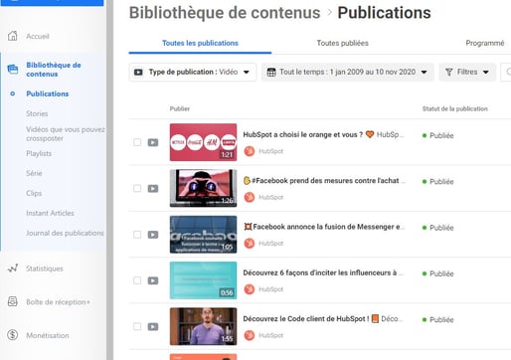Click the Monétisation dollar icon
Image resolution: width=511 pixels, height=360 pixels.
coord(13,335)
